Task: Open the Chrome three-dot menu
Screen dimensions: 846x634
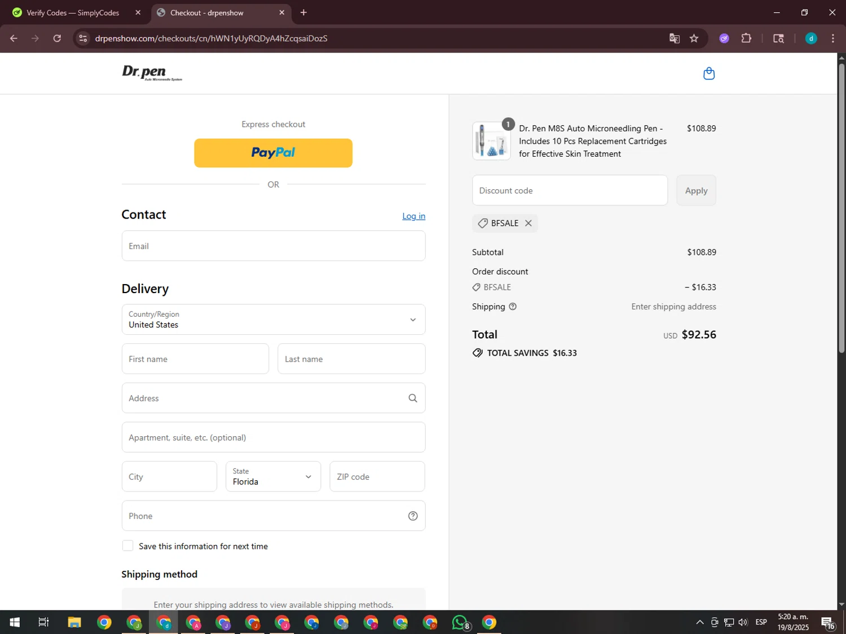Action: pyautogui.click(x=833, y=38)
